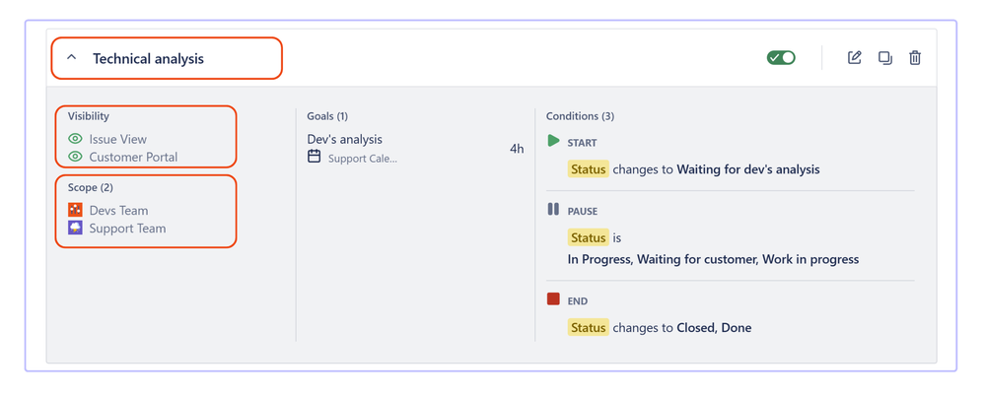This screenshot has height=396, width=985.
Task: Click the Status tag in END condition
Action: click(588, 328)
